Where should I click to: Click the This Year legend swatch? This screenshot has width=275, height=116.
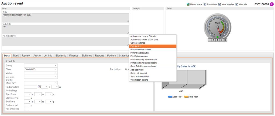coord(186,97)
